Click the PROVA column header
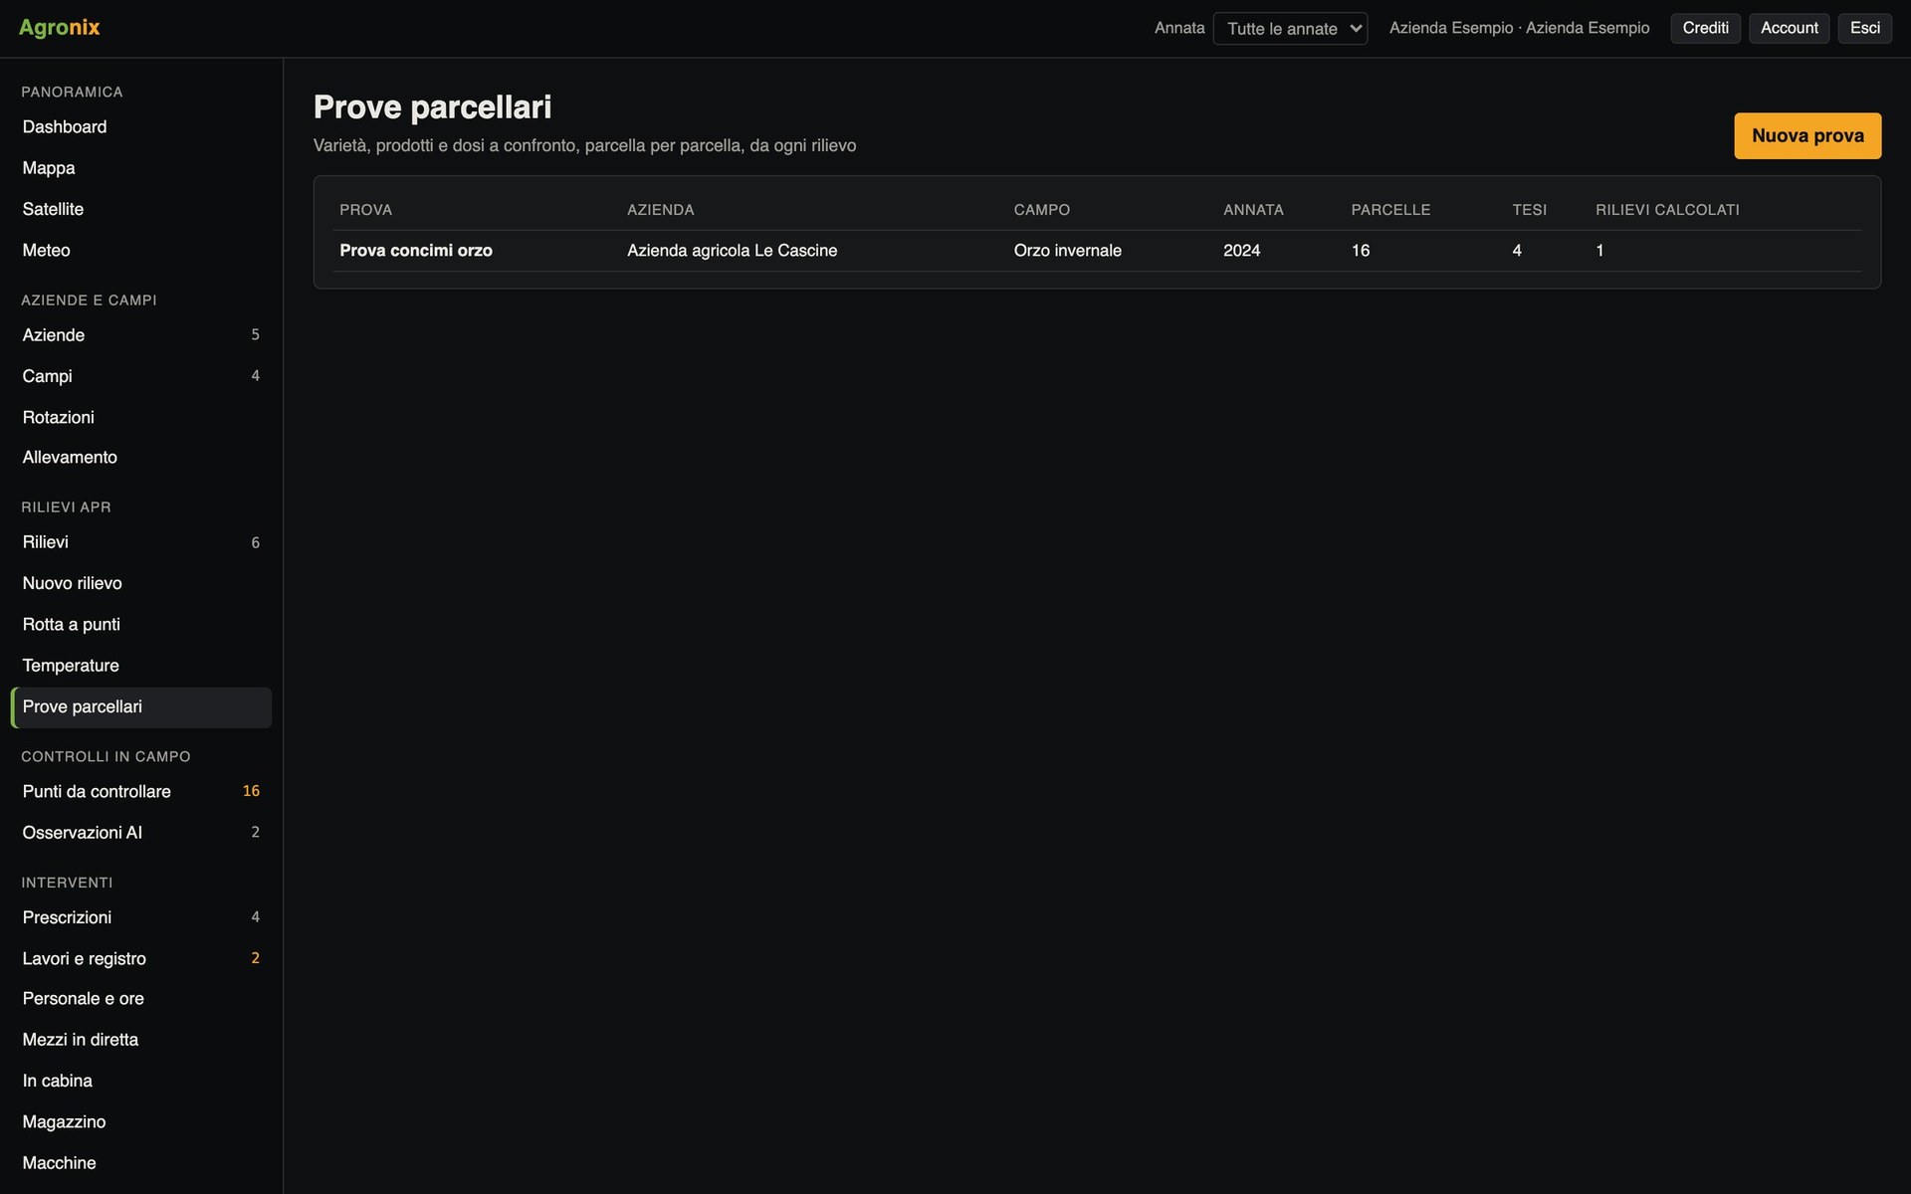The image size is (1911, 1194). [365, 210]
